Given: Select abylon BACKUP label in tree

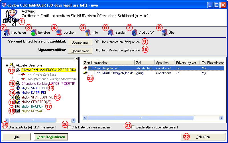Looking at the screenshot, I should [32, 106].
